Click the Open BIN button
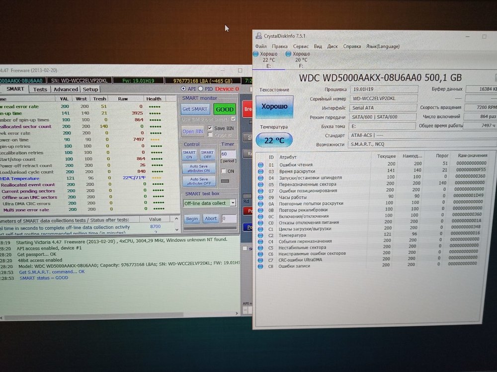 (192, 132)
